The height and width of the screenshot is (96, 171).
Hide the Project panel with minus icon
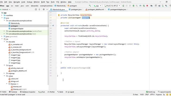pyautogui.click(x=47, y=10)
